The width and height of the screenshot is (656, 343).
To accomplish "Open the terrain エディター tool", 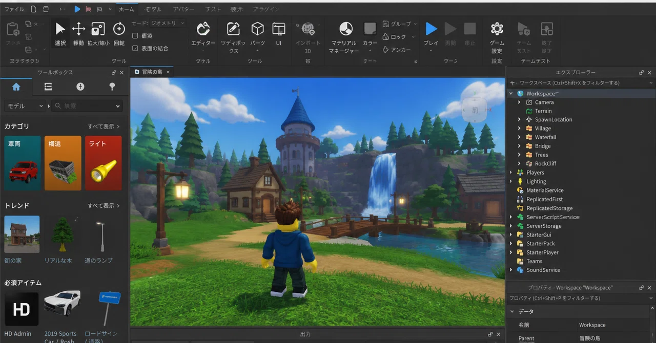I will point(203,34).
